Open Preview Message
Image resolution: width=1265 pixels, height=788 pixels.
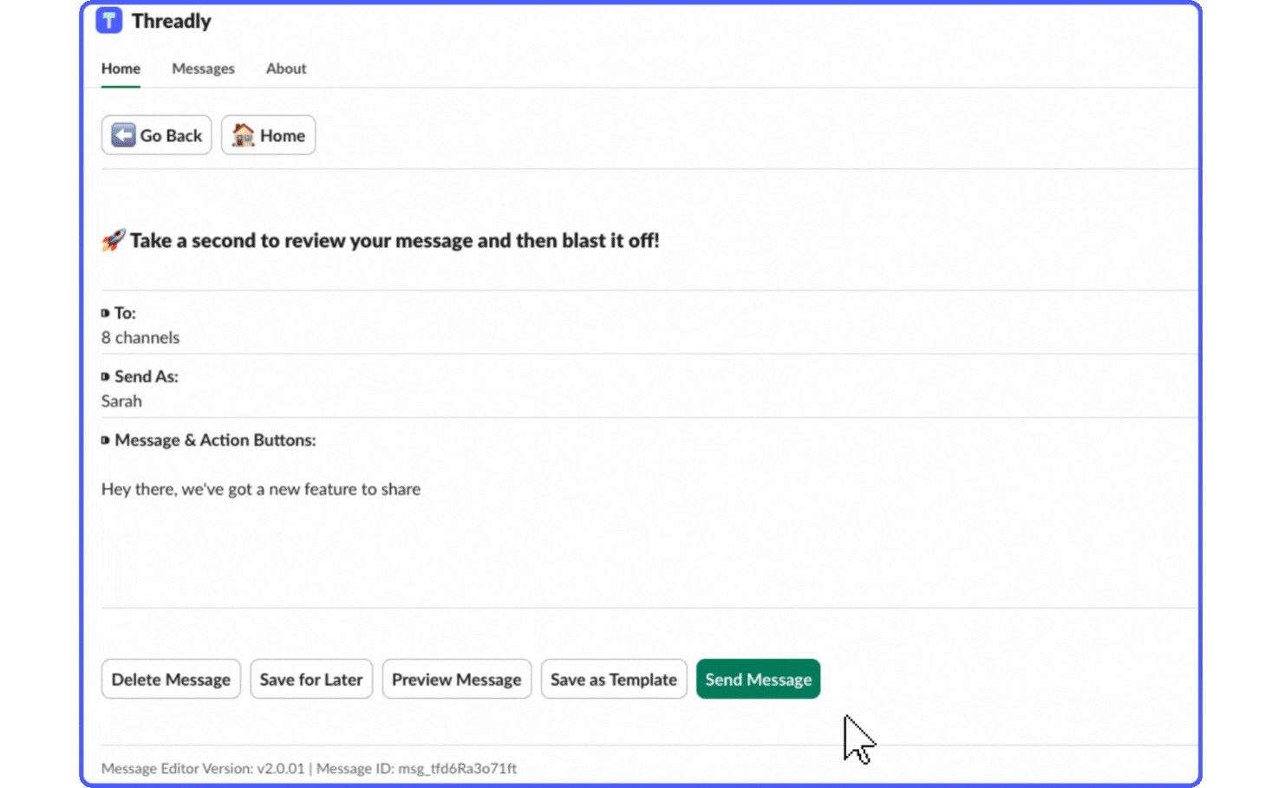point(457,679)
